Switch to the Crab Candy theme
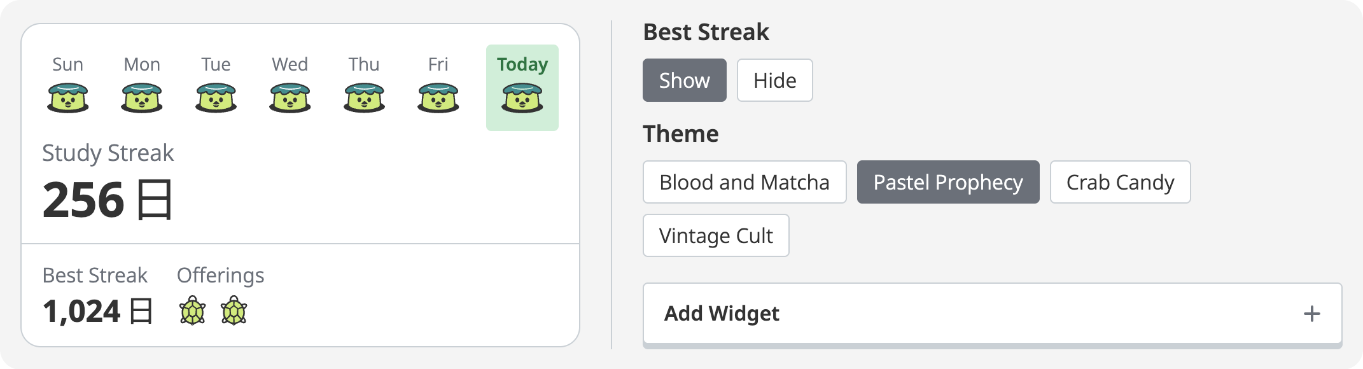 click(x=1120, y=182)
